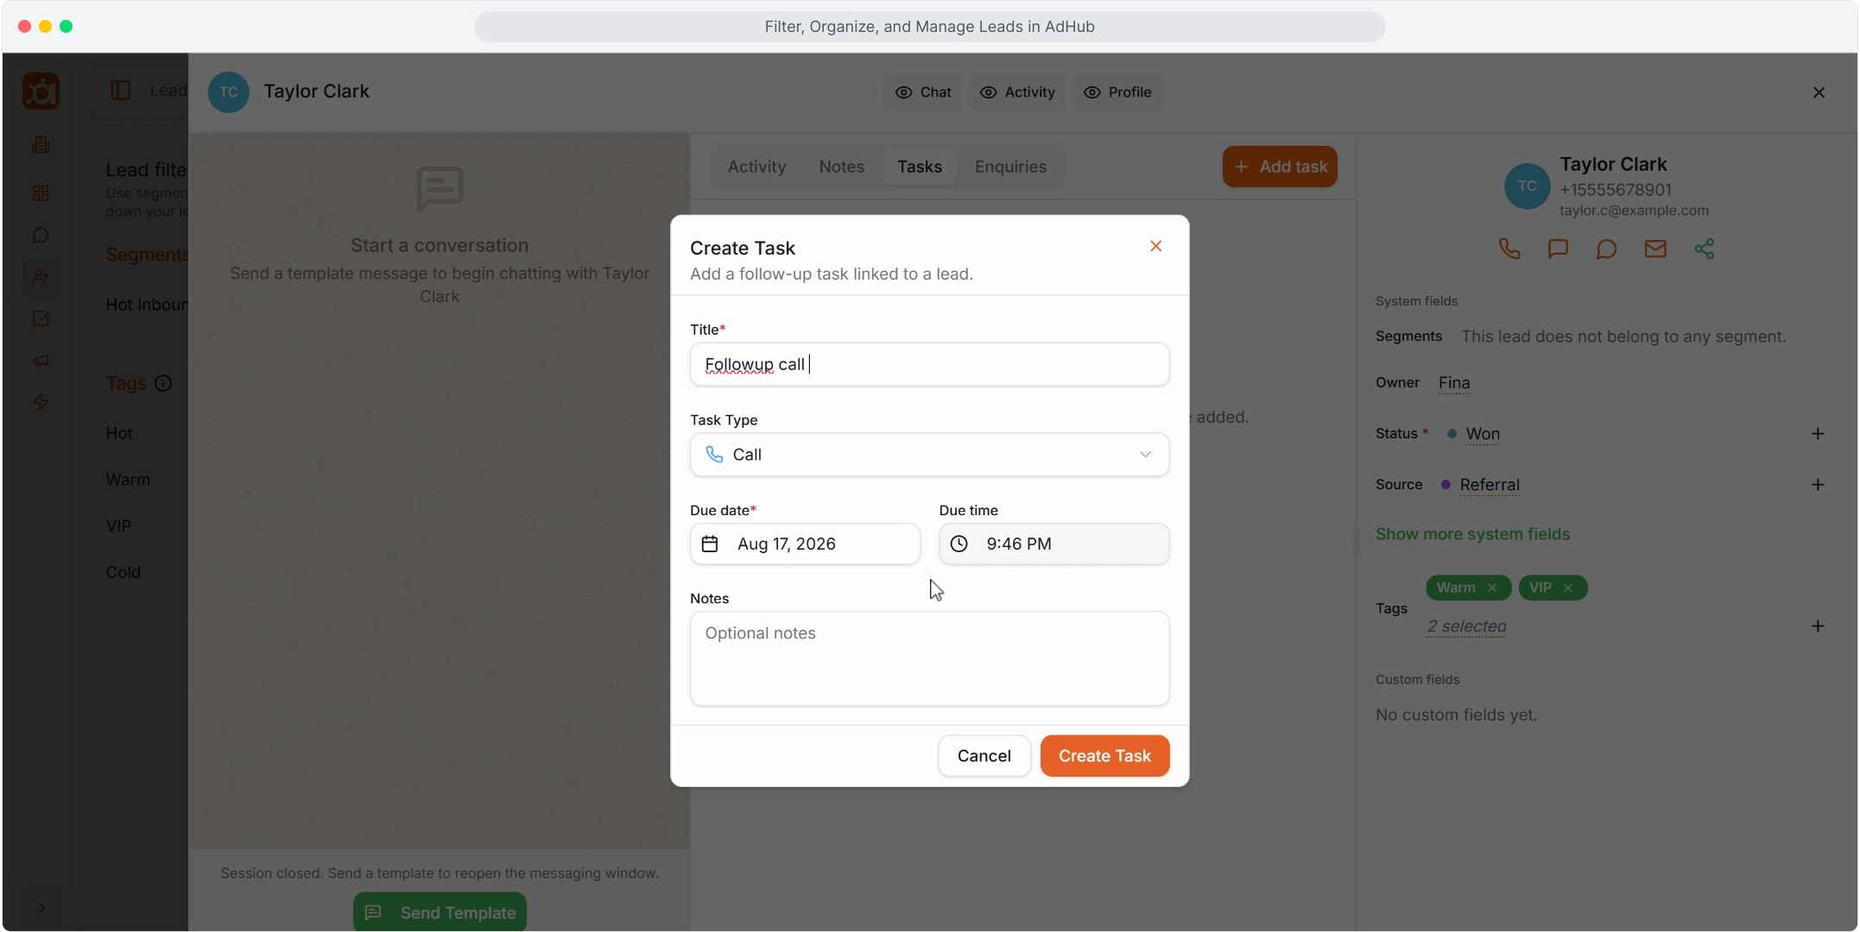Toggle the sidebar panel icon
1860x932 pixels.
121,91
